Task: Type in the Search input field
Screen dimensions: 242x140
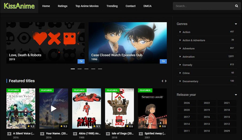Action: 203,6
